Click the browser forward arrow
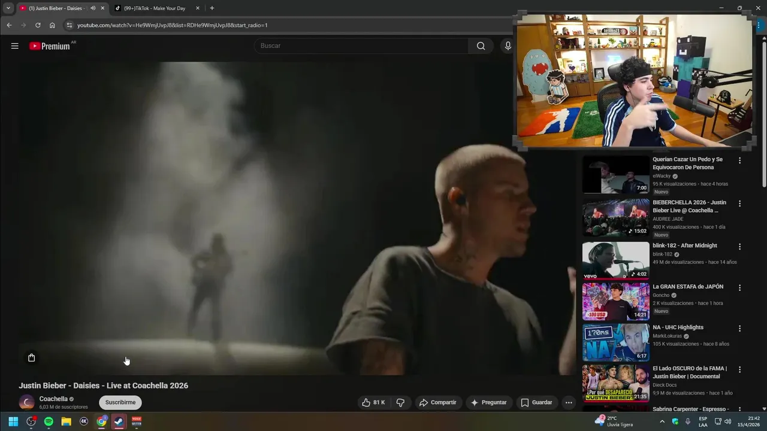 [x=23, y=25]
